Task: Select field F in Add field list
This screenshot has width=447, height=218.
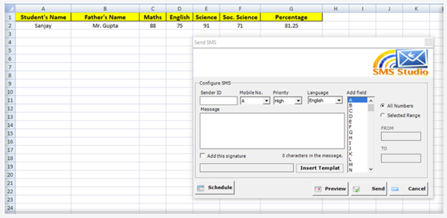Action: pos(357,127)
